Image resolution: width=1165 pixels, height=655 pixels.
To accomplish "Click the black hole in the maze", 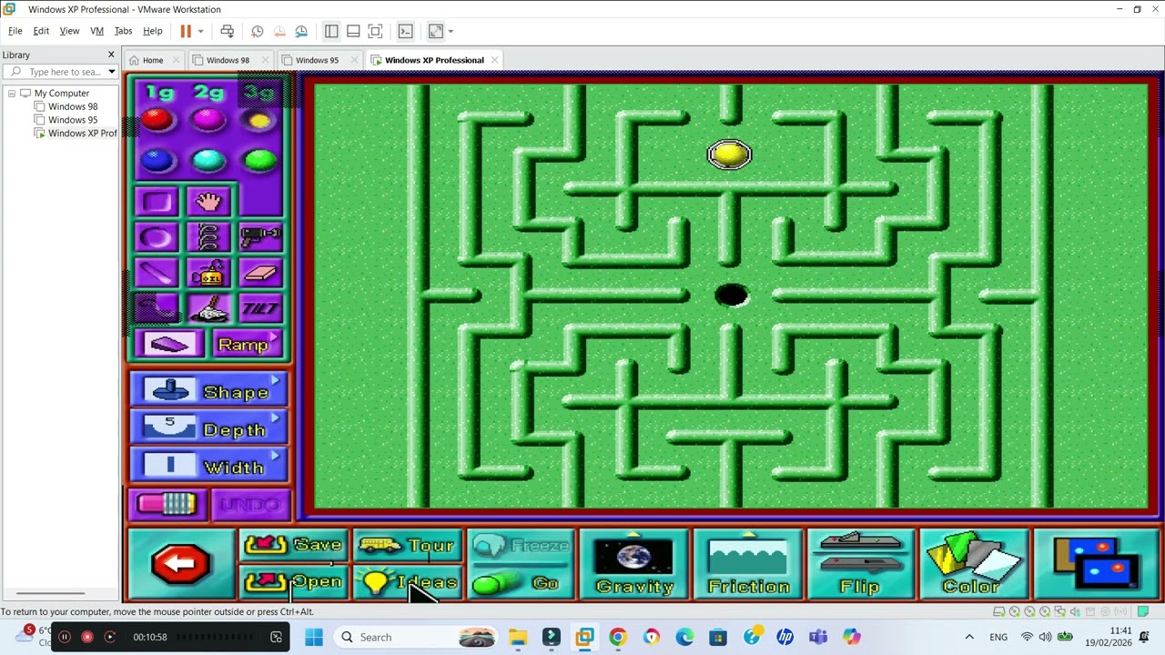I will point(732,295).
